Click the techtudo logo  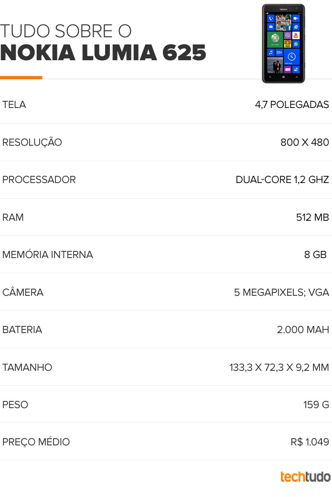305,477
